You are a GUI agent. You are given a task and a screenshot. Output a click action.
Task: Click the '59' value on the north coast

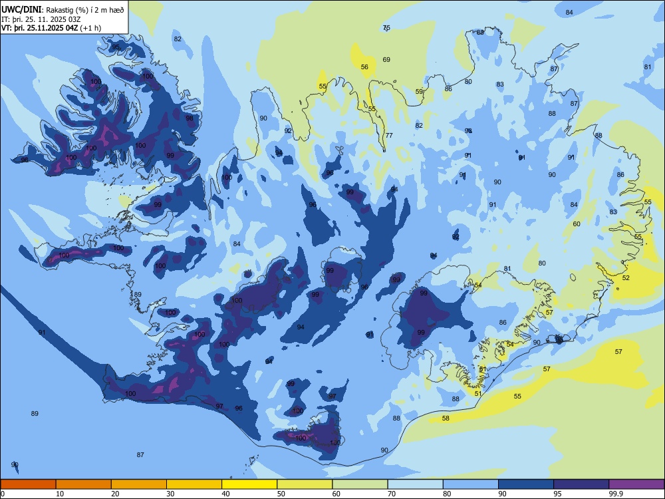419,91
